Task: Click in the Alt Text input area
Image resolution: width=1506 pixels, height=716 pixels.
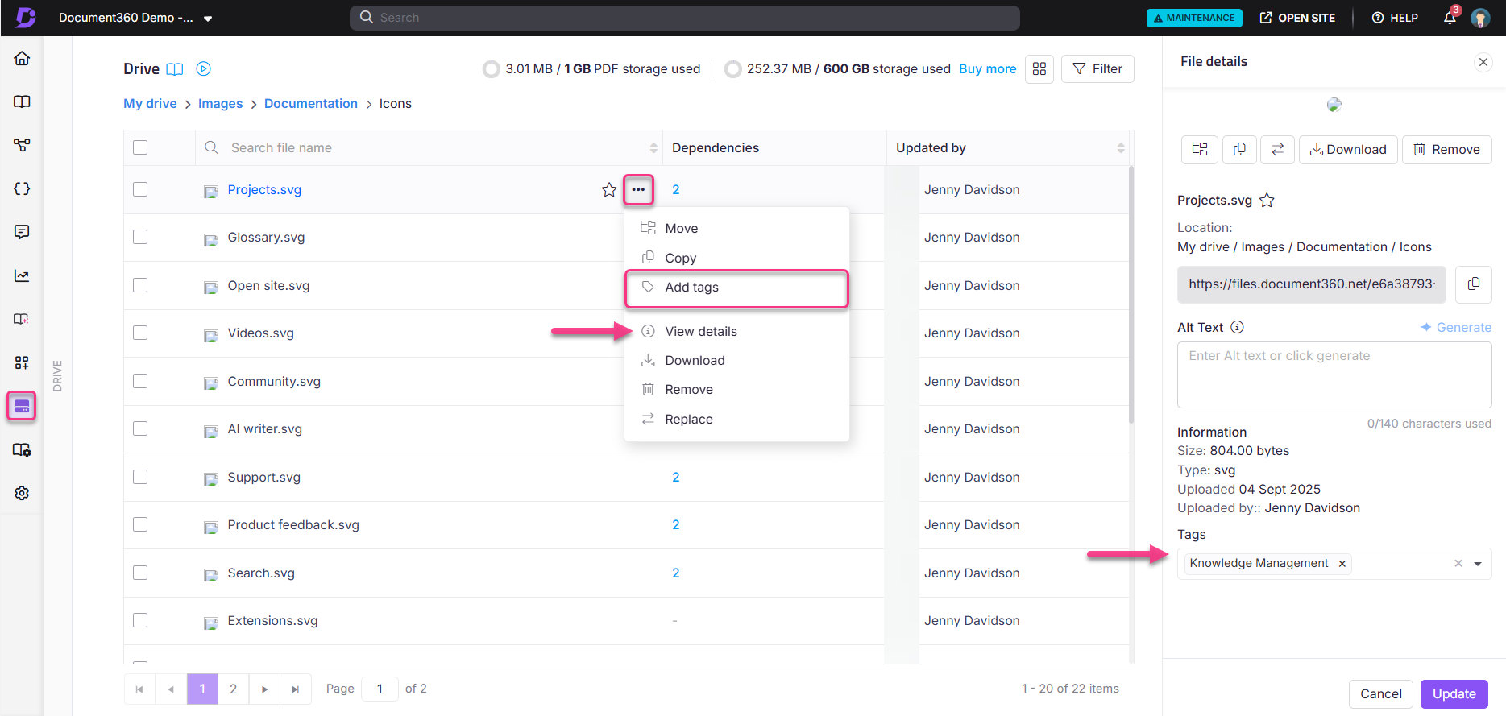Action: coord(1334,375)
